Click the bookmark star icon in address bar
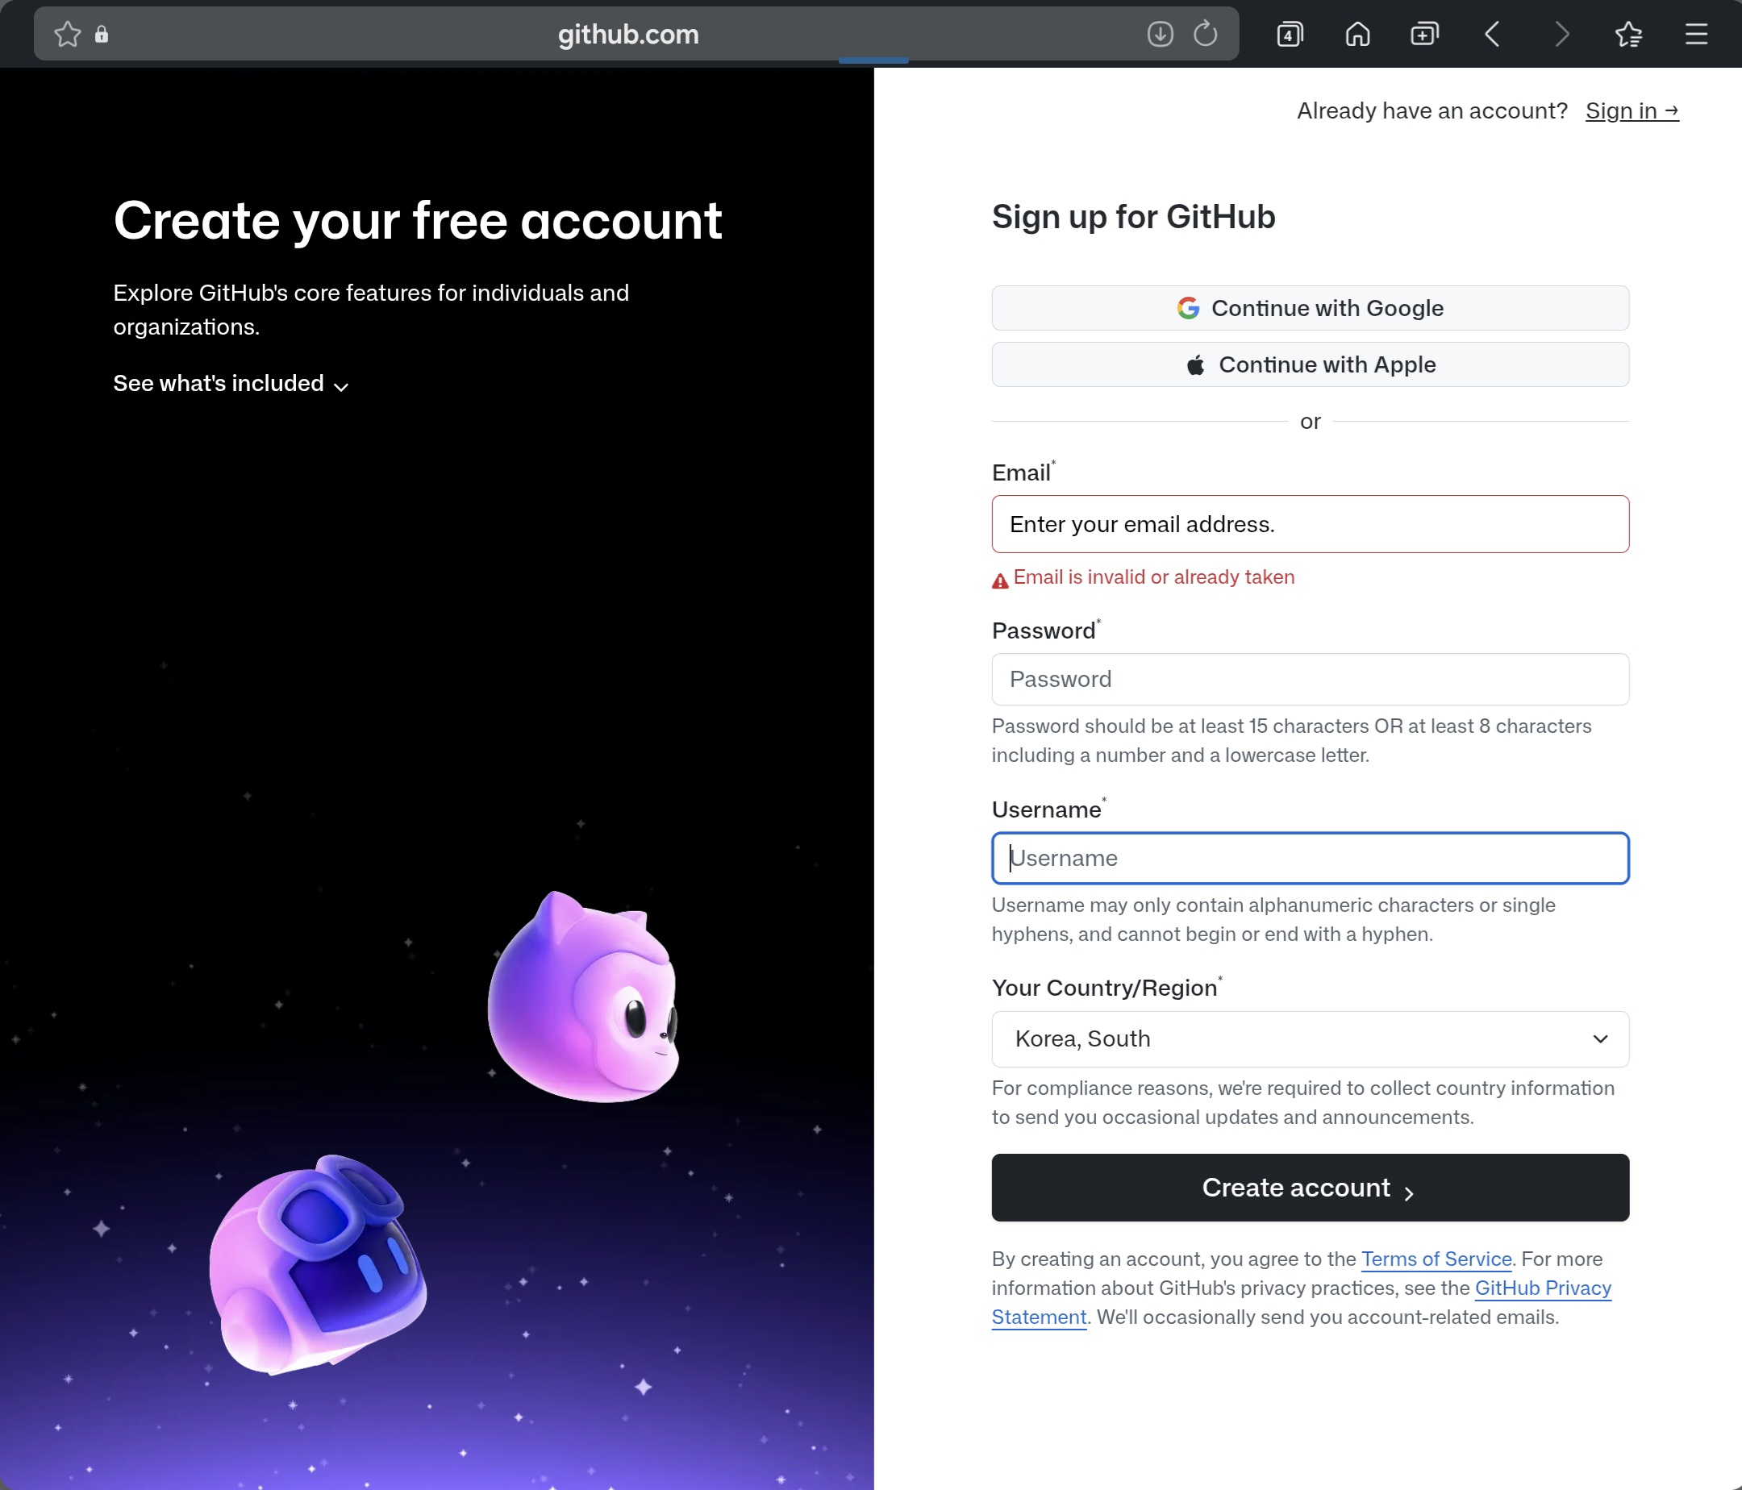 point(67,35)
